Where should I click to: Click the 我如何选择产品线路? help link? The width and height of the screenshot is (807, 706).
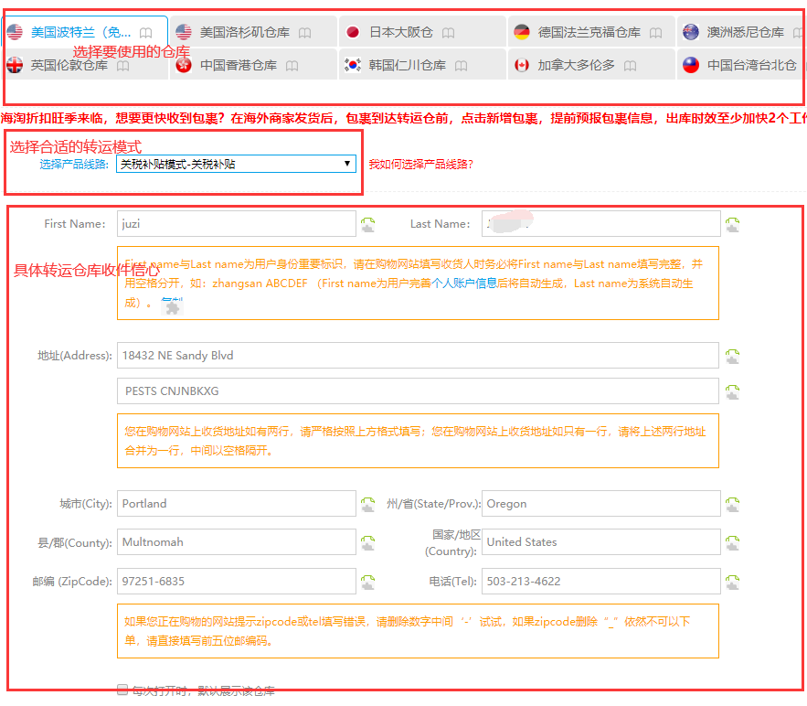(x=420, y=165)
